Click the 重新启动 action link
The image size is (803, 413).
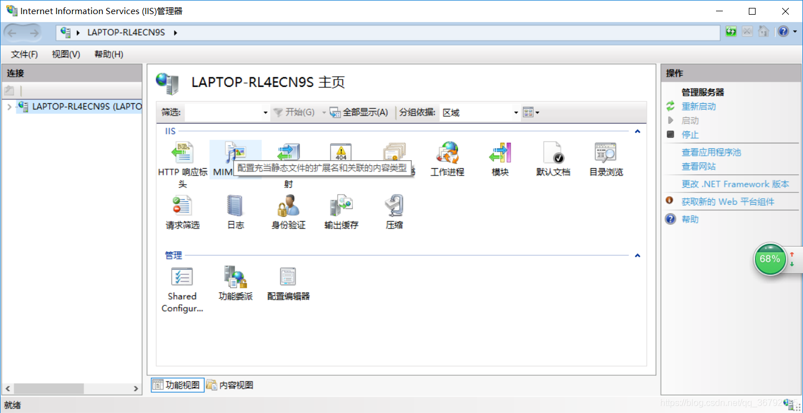coord(699,106)
